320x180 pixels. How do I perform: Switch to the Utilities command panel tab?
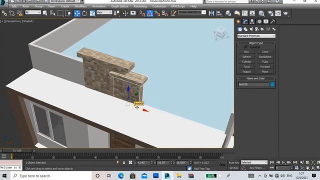tap(273, 21)
